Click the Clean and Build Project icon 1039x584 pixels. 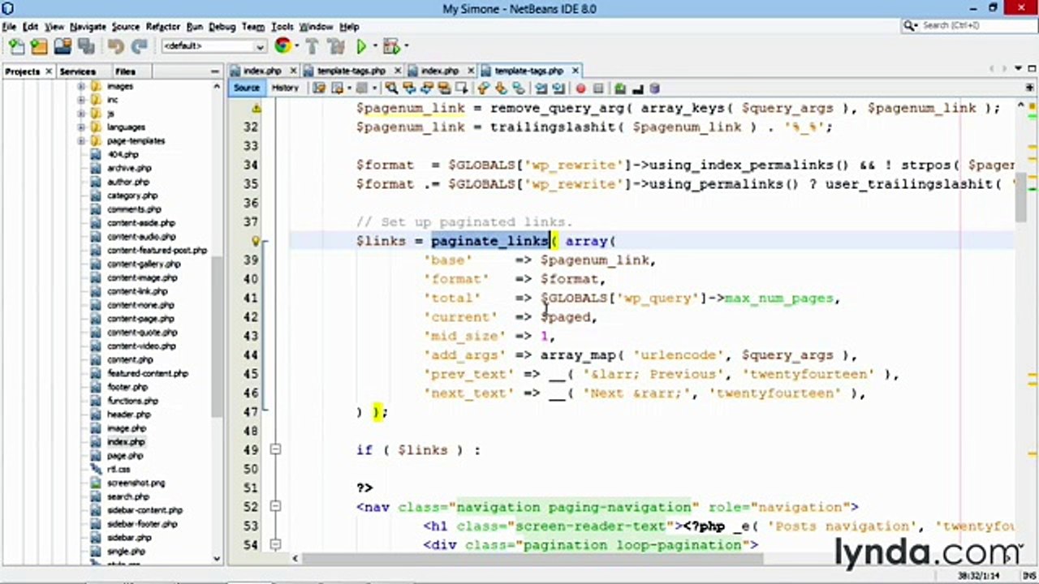click(x=336, y=46)
